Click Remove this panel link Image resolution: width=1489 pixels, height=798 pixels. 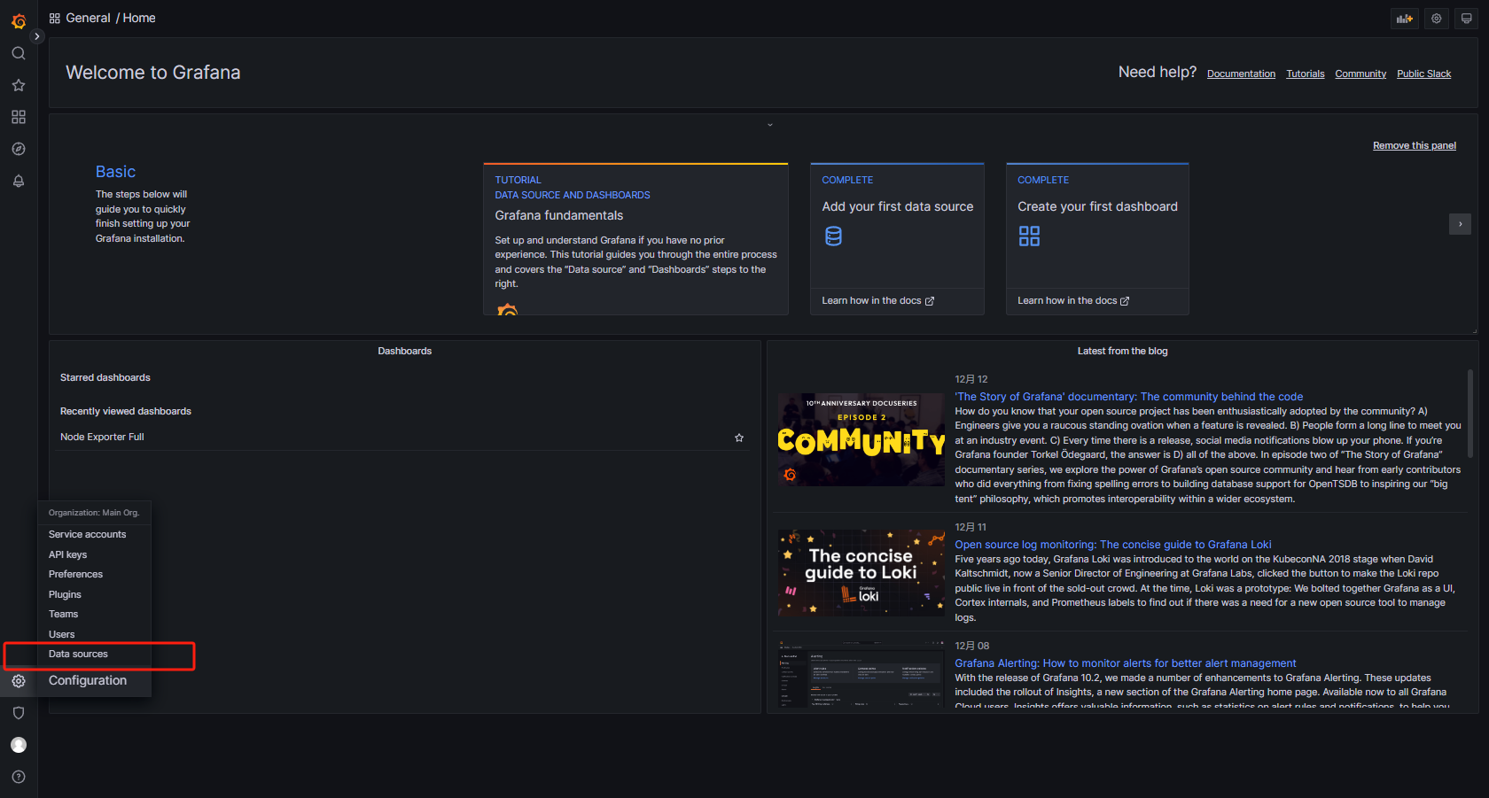[1415, 145]
